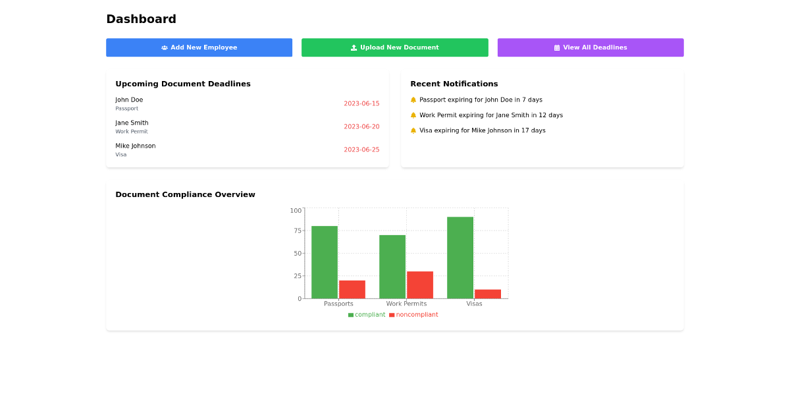Screen dimensions: 790x415
Task: Click the deadline date 2023-06-15
Action: coord(361,103)
